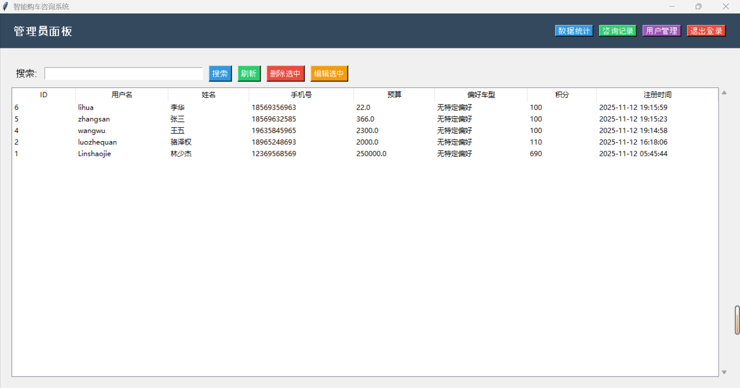Click the budget value 2000.0

[x=367, y=142]
